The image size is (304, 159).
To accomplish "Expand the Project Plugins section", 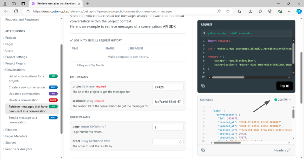I will (15, 63).
